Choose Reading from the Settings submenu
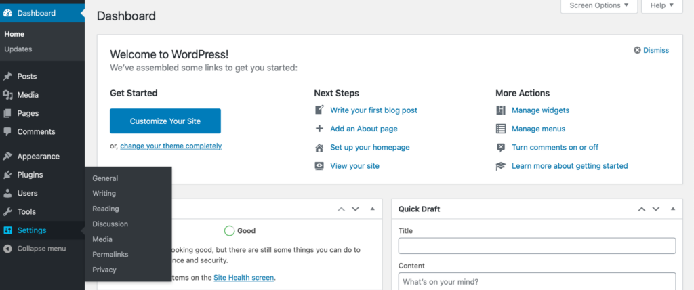Viewport: 694px width, 290px height. click(x=106, y=209)
